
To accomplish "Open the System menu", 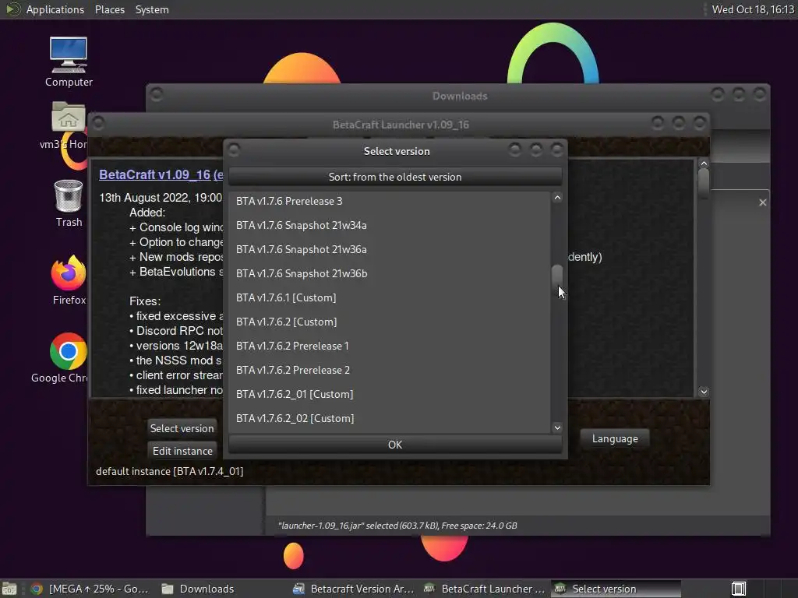I will click(152, 9).
